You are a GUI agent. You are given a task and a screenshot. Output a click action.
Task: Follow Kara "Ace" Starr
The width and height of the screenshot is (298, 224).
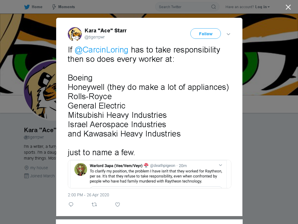click(x=206, y=34)
